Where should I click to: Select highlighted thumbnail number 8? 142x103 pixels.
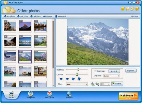25,57
